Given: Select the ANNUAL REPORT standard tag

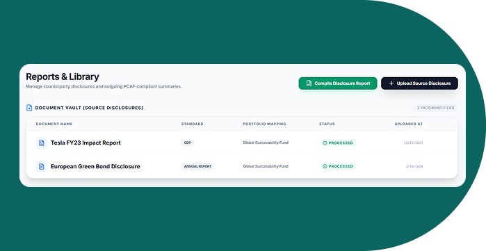Looking at the screenshot, I should [197, 166].
